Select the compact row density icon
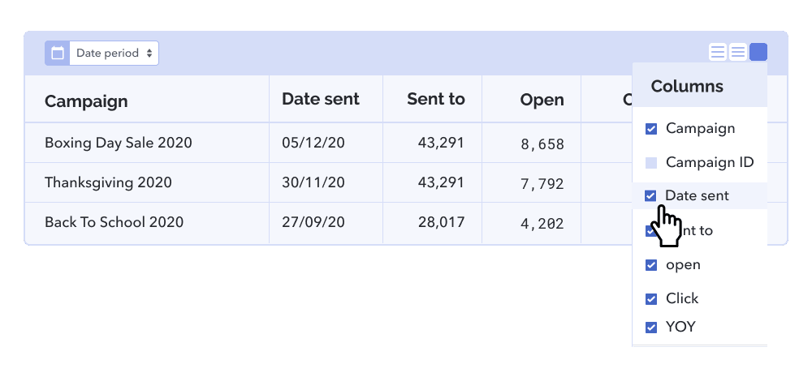This screenshot has width=812, height=377. (738, 53)
